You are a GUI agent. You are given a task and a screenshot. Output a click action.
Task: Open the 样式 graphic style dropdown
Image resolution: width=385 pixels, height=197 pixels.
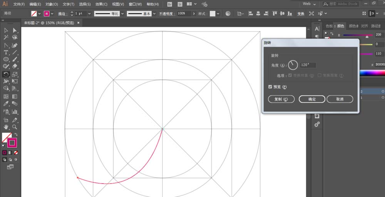tap(218, 14)
